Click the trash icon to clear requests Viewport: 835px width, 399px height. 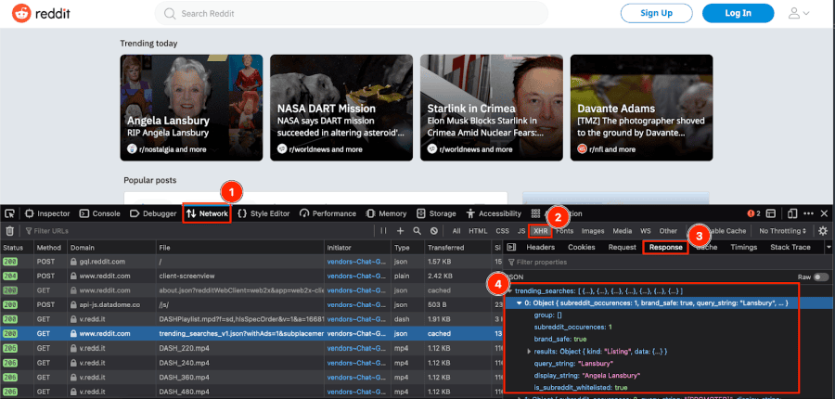point(9,231)
